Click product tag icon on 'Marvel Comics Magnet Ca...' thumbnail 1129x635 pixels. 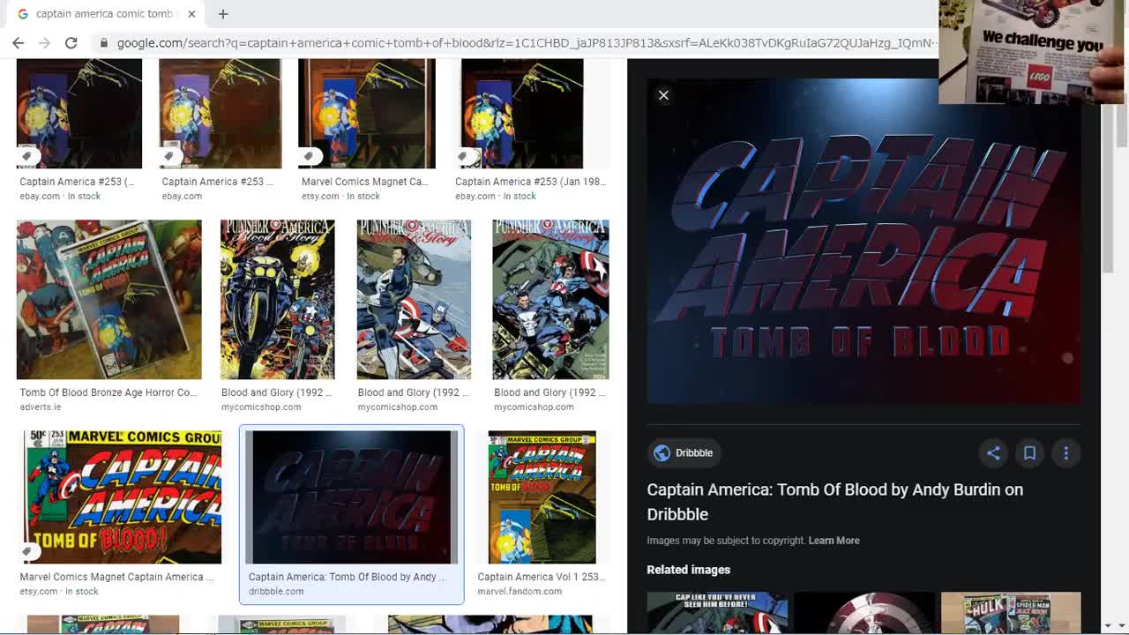309,156
